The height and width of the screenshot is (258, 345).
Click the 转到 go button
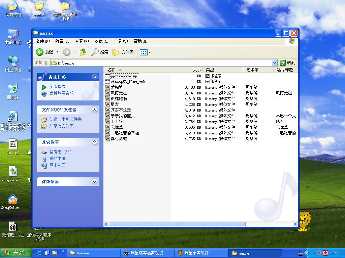(x=288, y=63)
